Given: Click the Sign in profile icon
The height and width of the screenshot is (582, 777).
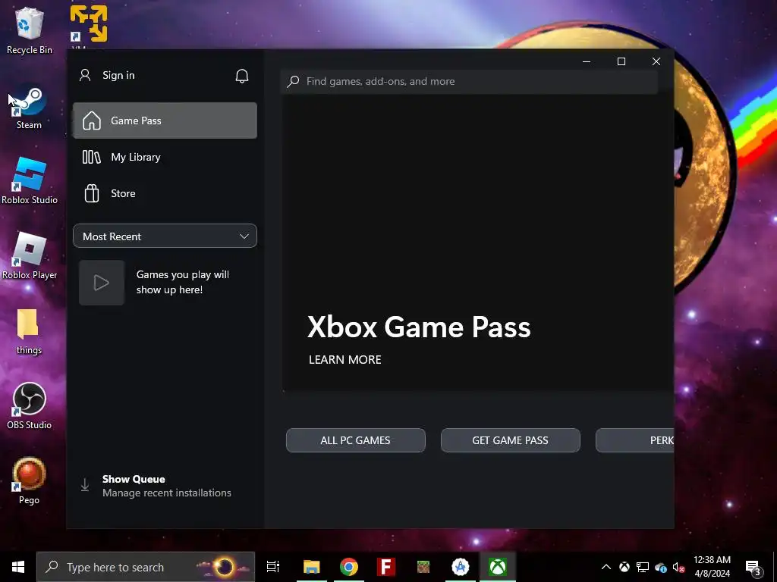Looking at the screenshot, I should (x=85, y=75).
